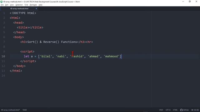Click line number 7 in the gutter

[x=4, y=42]
